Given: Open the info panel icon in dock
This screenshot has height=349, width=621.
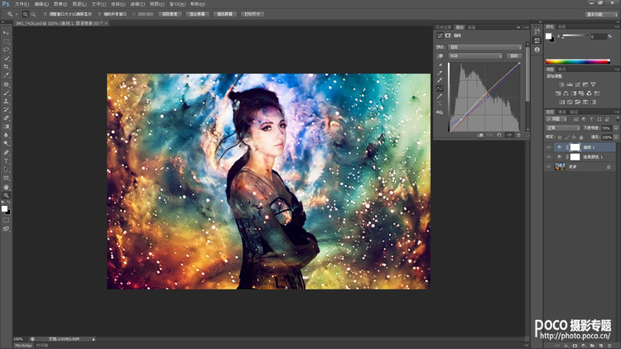Looking at the screenshot, I should [x=537, y=50].
